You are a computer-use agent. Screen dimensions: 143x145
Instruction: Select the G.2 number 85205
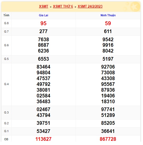click(108, 123)
